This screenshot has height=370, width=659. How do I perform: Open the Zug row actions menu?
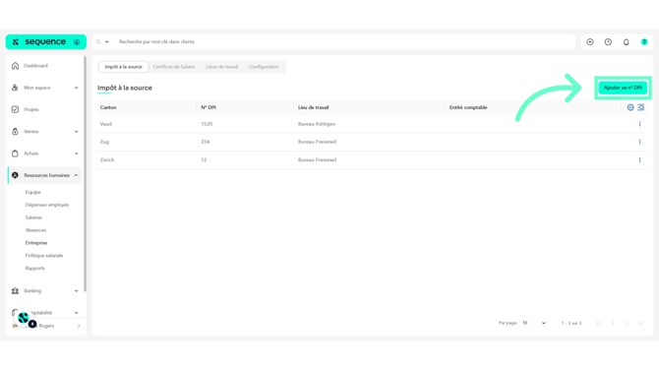tap(639, 142)
